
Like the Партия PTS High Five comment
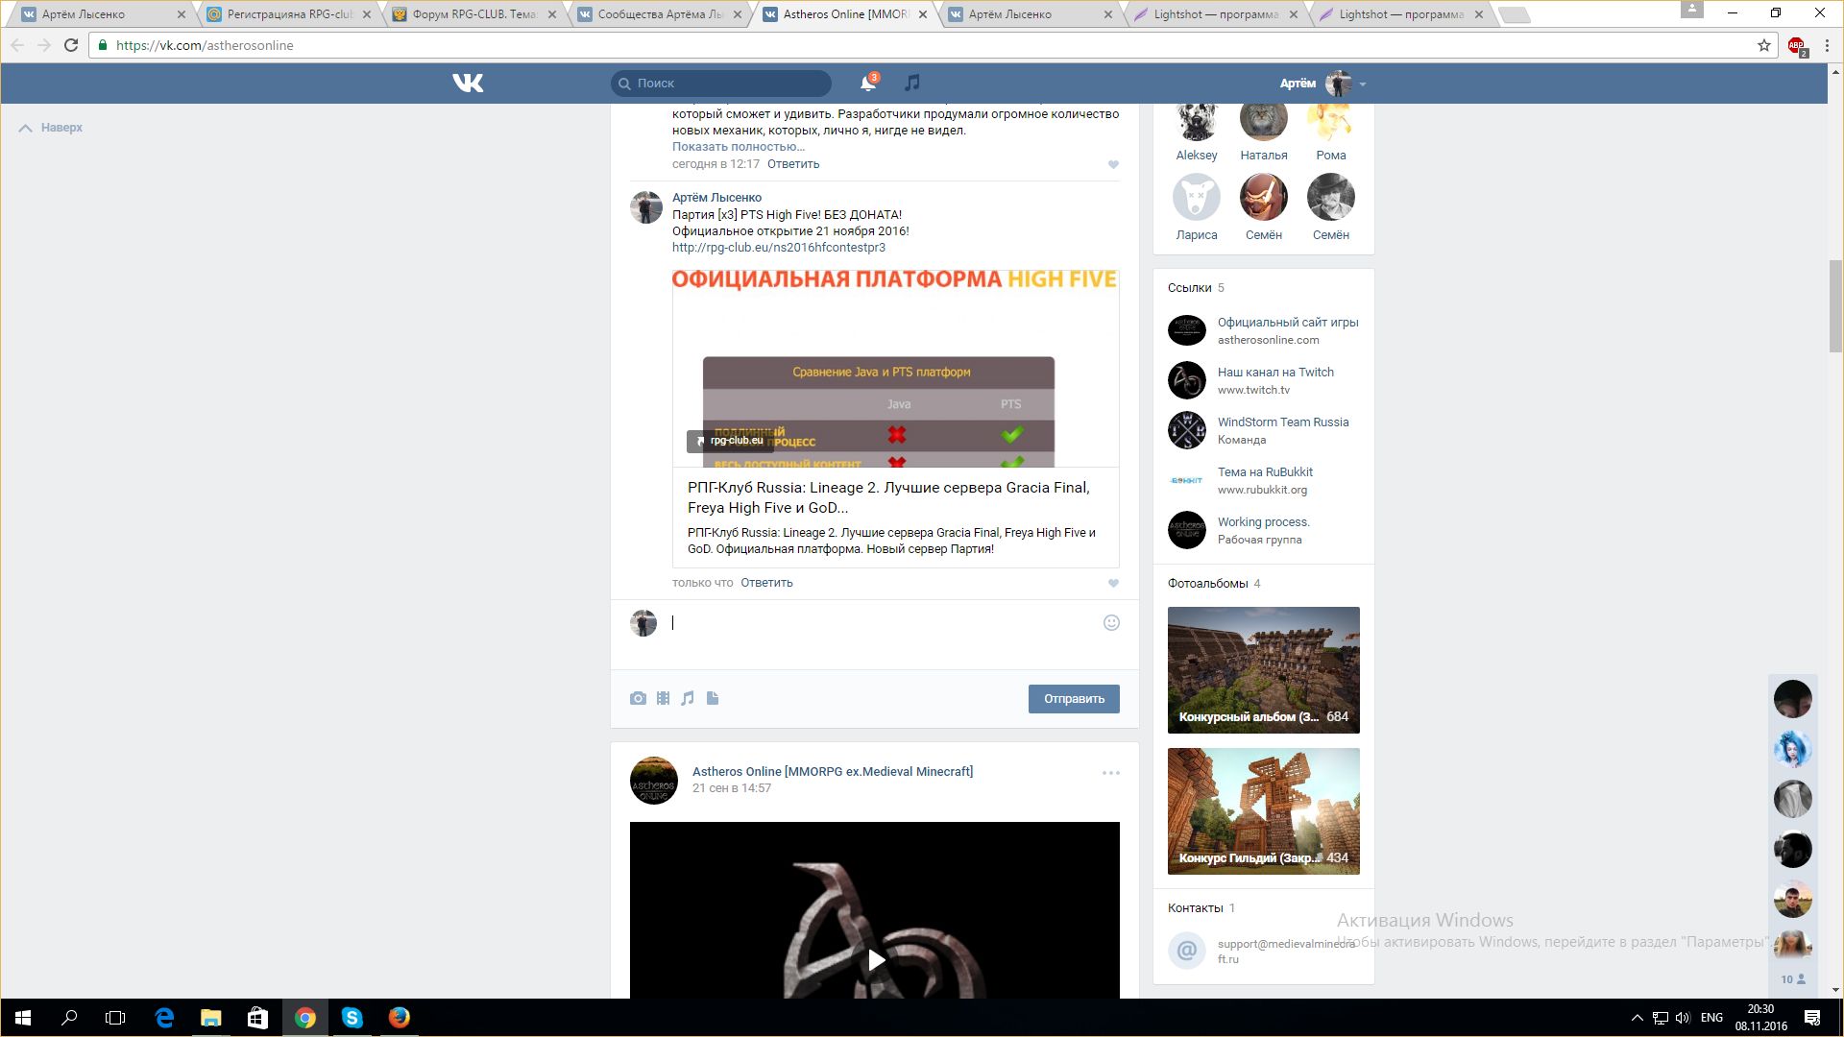pos(1113,583)
